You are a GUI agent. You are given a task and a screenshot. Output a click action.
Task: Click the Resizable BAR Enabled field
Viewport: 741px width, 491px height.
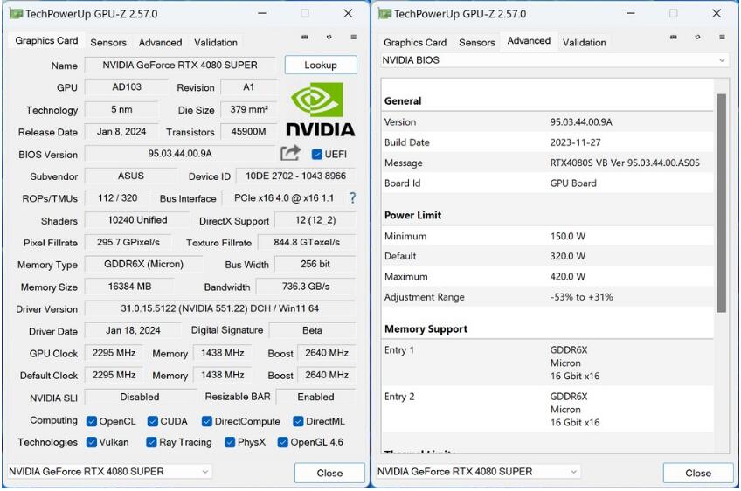tap(315, 397)
